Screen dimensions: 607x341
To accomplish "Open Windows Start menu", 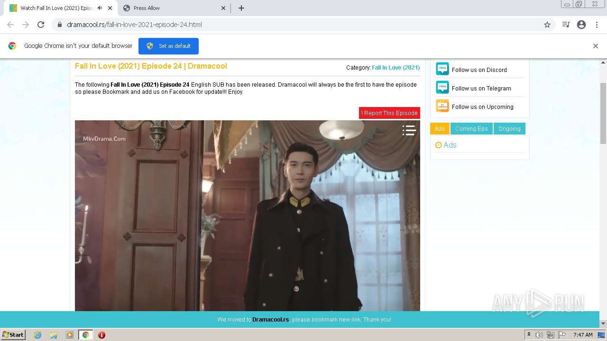I will pyautogui.click(x=13, y=335).
